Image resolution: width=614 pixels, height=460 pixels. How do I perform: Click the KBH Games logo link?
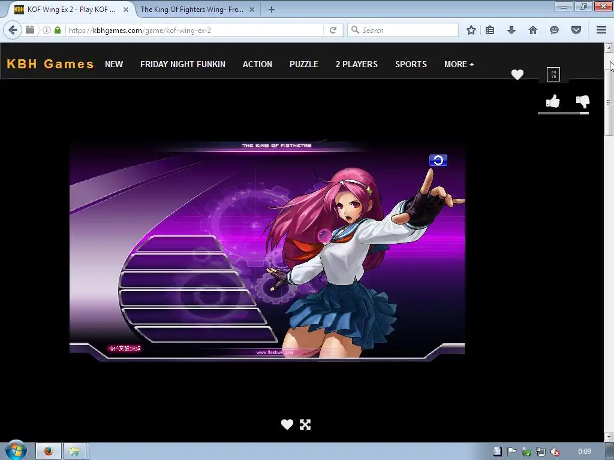click(x=50, y=63)
